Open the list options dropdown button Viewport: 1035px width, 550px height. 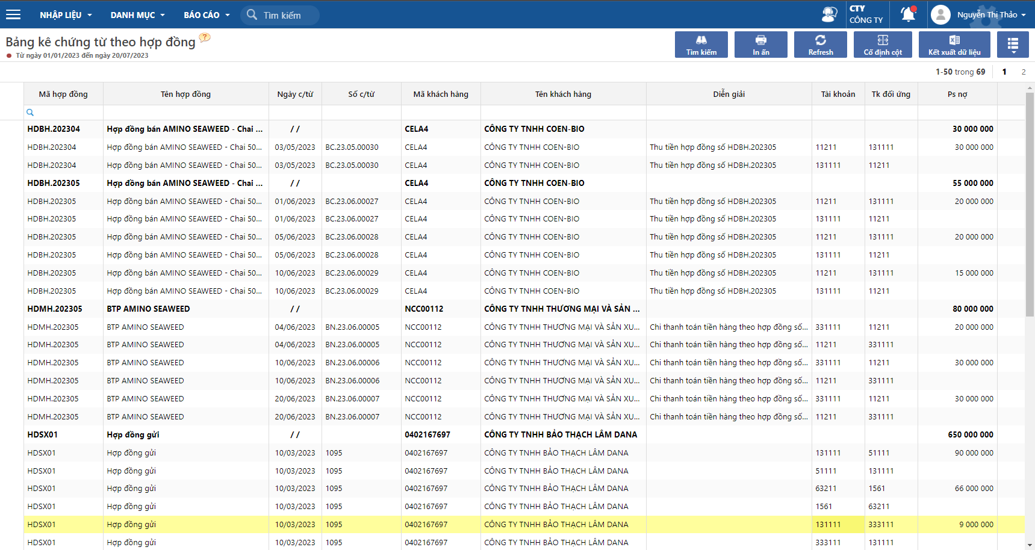point(1012,45)
